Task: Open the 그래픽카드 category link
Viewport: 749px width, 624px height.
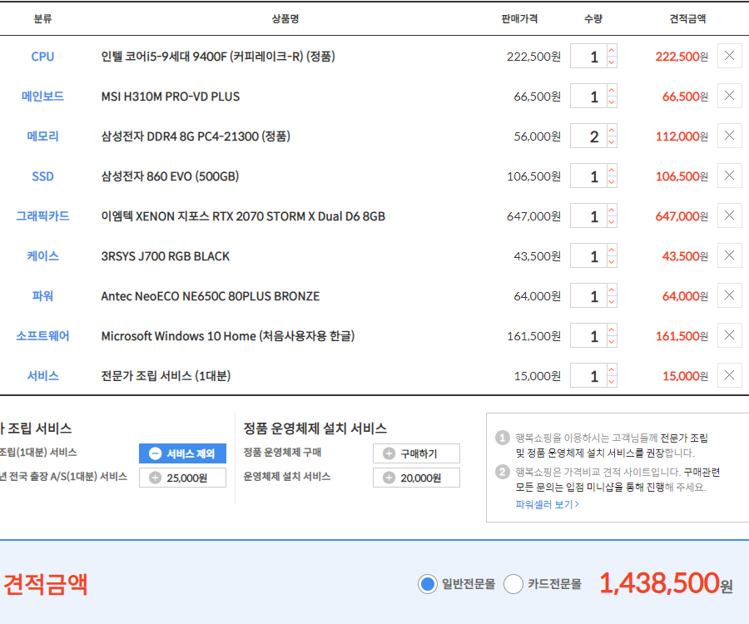Action: tap(42, 215)
